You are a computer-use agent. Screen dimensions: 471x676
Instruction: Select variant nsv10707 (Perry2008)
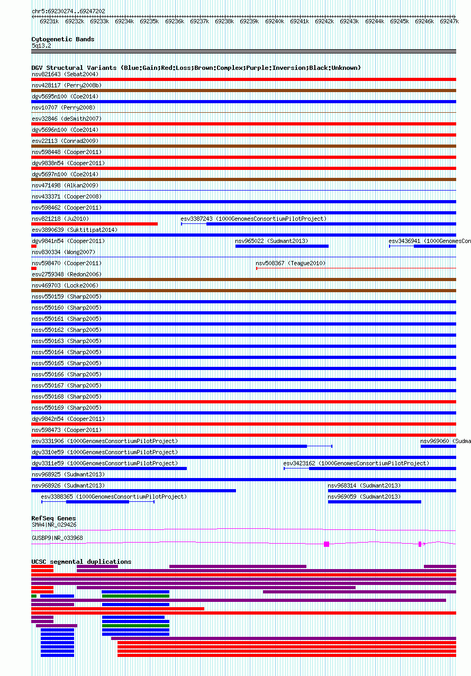pyautogui.click(x=64, y=107)
